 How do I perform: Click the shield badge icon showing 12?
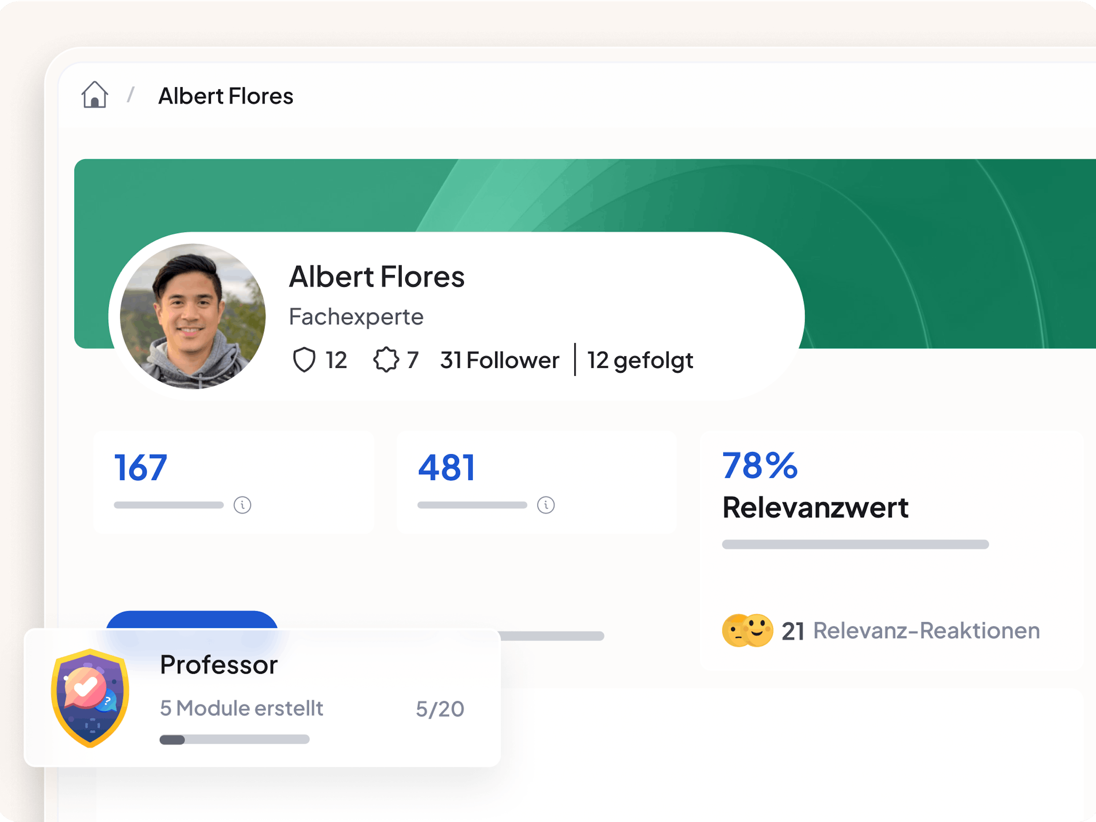click(x=304, y=360)
